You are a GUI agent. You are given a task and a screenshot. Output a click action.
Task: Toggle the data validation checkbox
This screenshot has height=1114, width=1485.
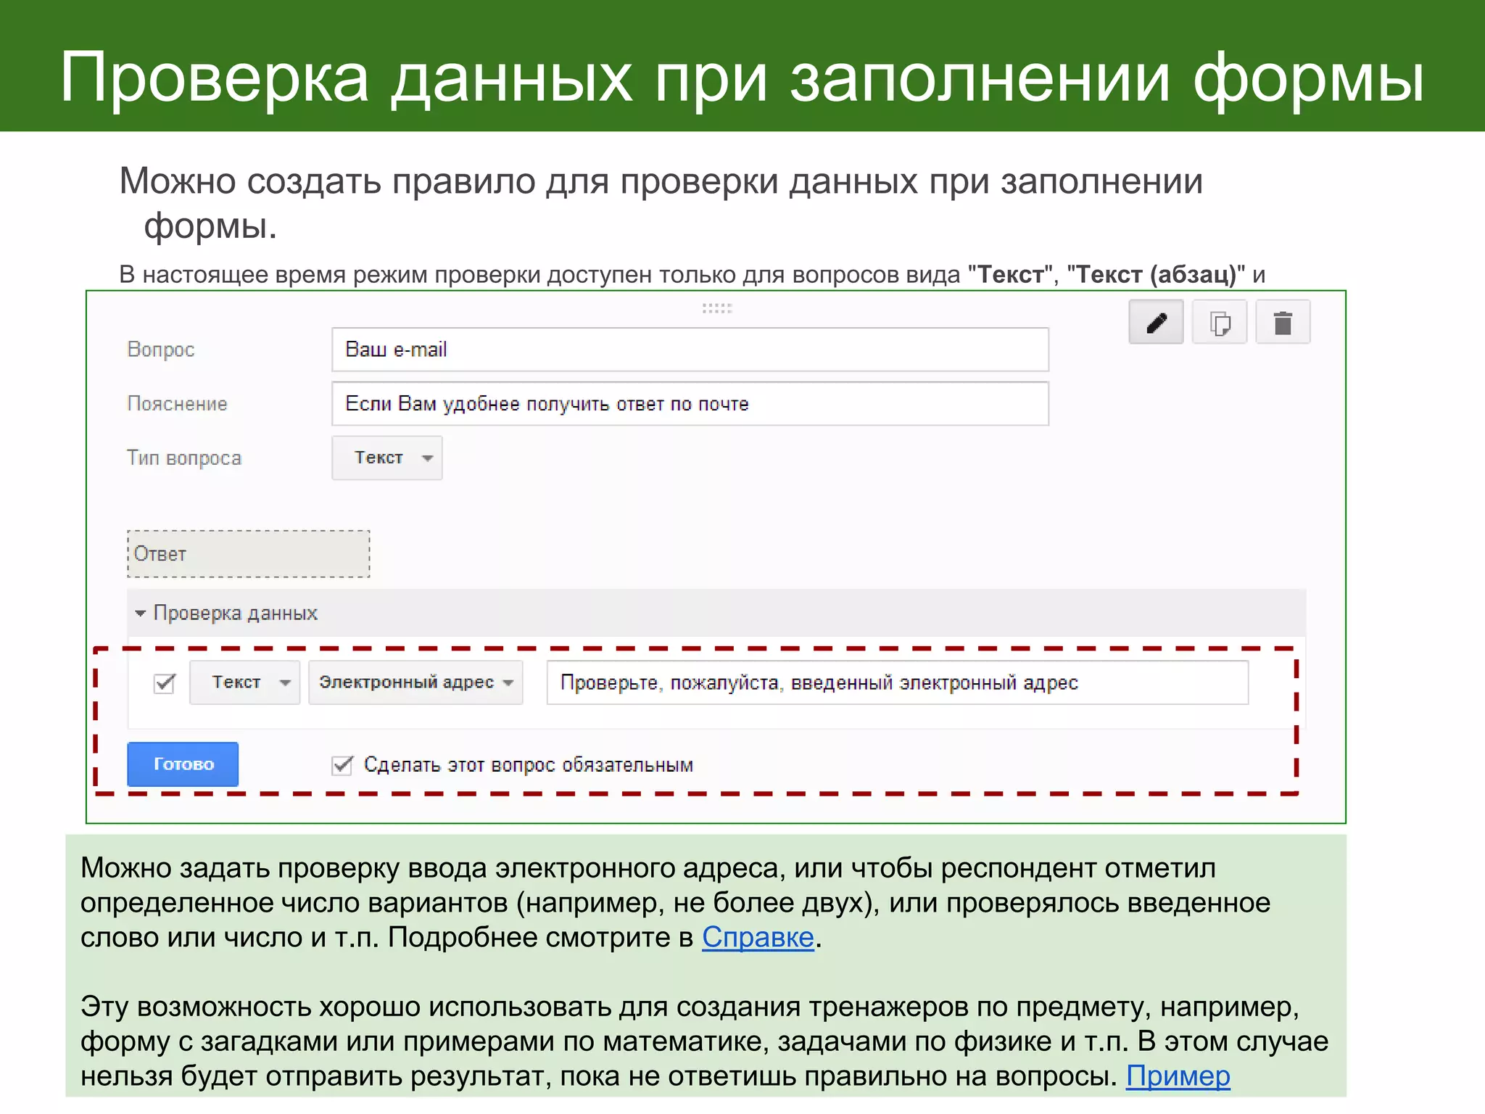point(165,683)
